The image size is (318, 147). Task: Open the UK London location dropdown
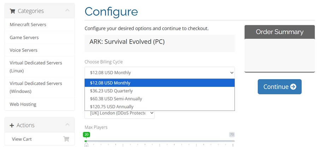tap(120, 113)
